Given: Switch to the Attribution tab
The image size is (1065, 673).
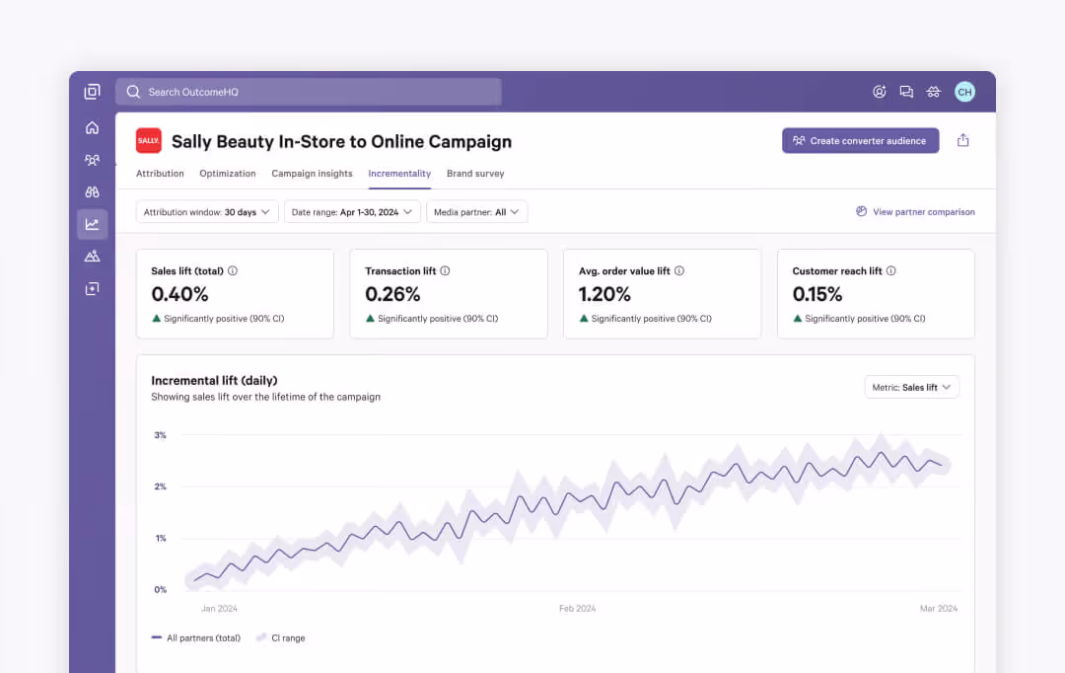Looking at the screenshot, I should tap(160, 173).
